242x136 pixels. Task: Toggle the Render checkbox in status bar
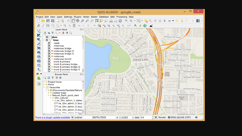[156, 118]
